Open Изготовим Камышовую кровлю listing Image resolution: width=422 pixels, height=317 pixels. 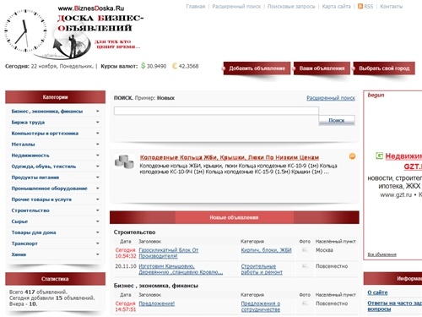[181, 269]
